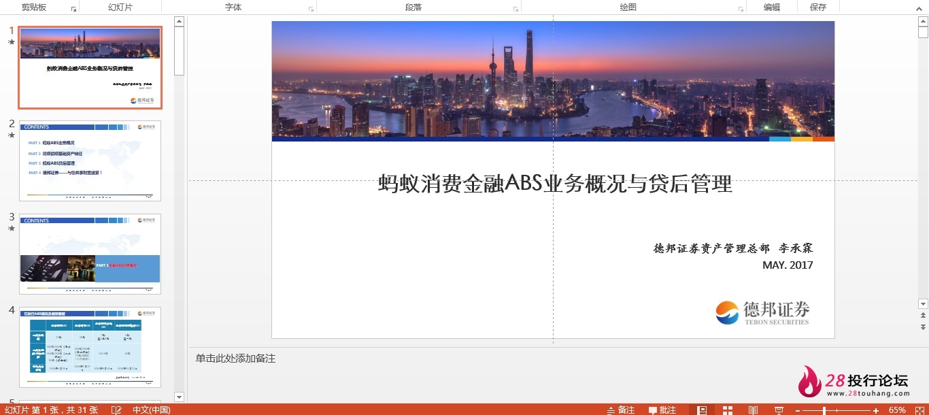Click the animation star beside slide 2
Viewport: 929px width, 415px height.
(11, 135)
